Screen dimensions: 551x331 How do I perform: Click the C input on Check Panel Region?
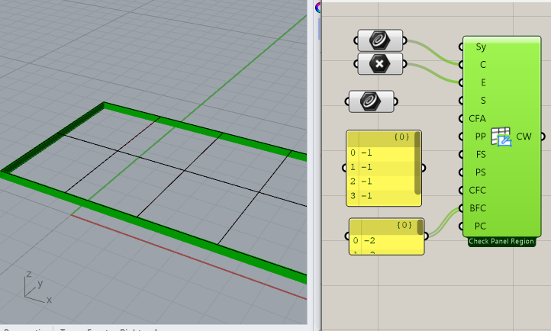tap(483, 65)
